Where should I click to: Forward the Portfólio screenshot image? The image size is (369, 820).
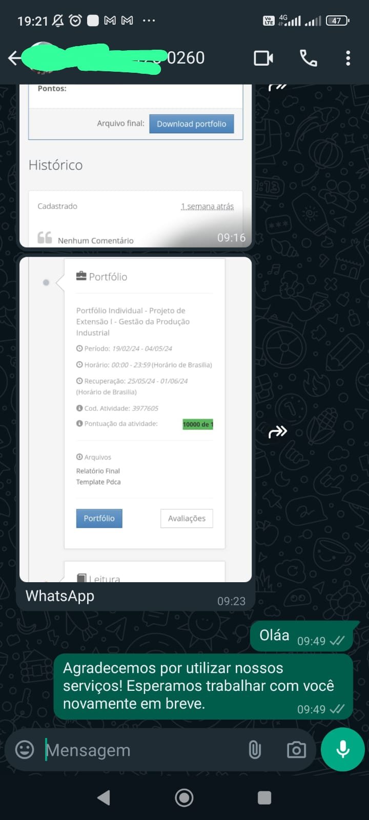[278, 432]
